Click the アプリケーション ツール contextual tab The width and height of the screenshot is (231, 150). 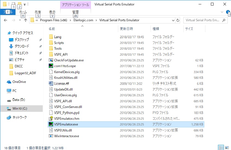[75, 5]
